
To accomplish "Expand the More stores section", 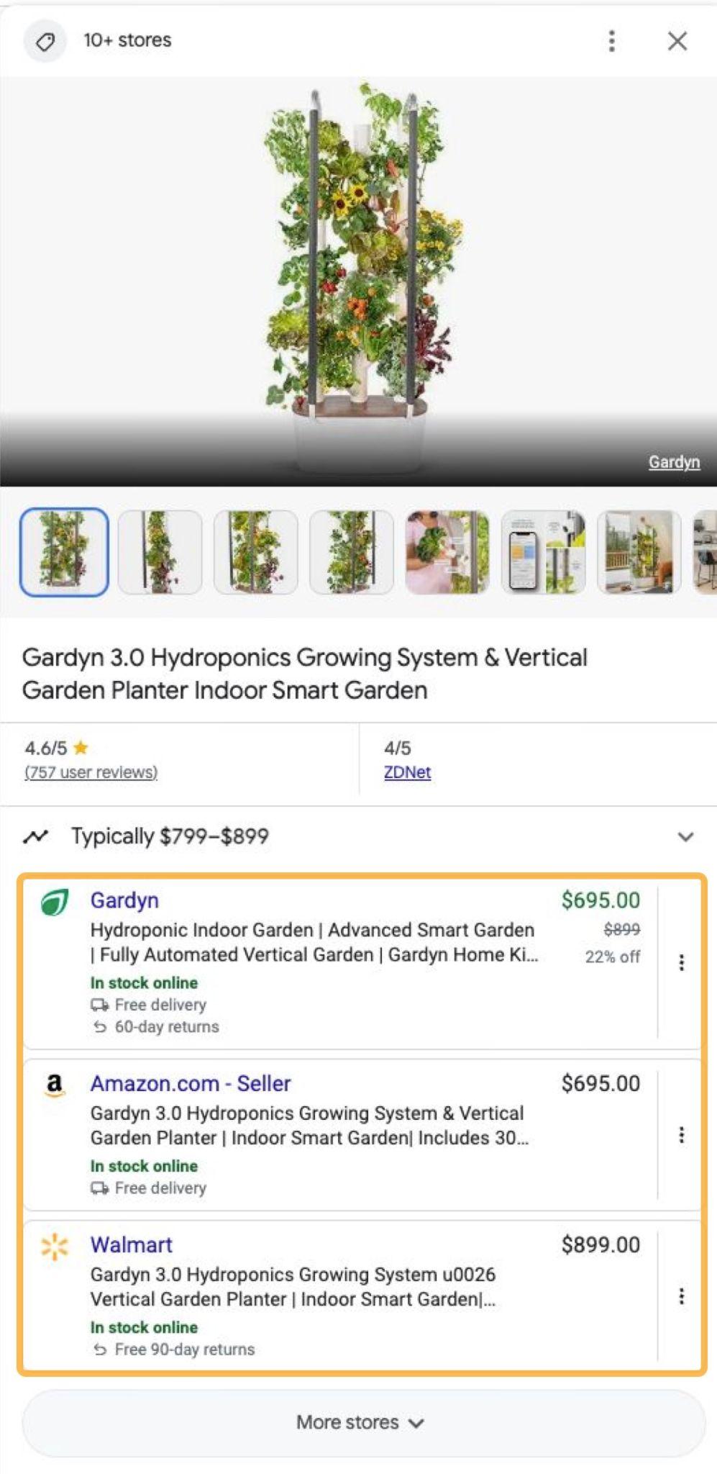I will coord(359,1421).
